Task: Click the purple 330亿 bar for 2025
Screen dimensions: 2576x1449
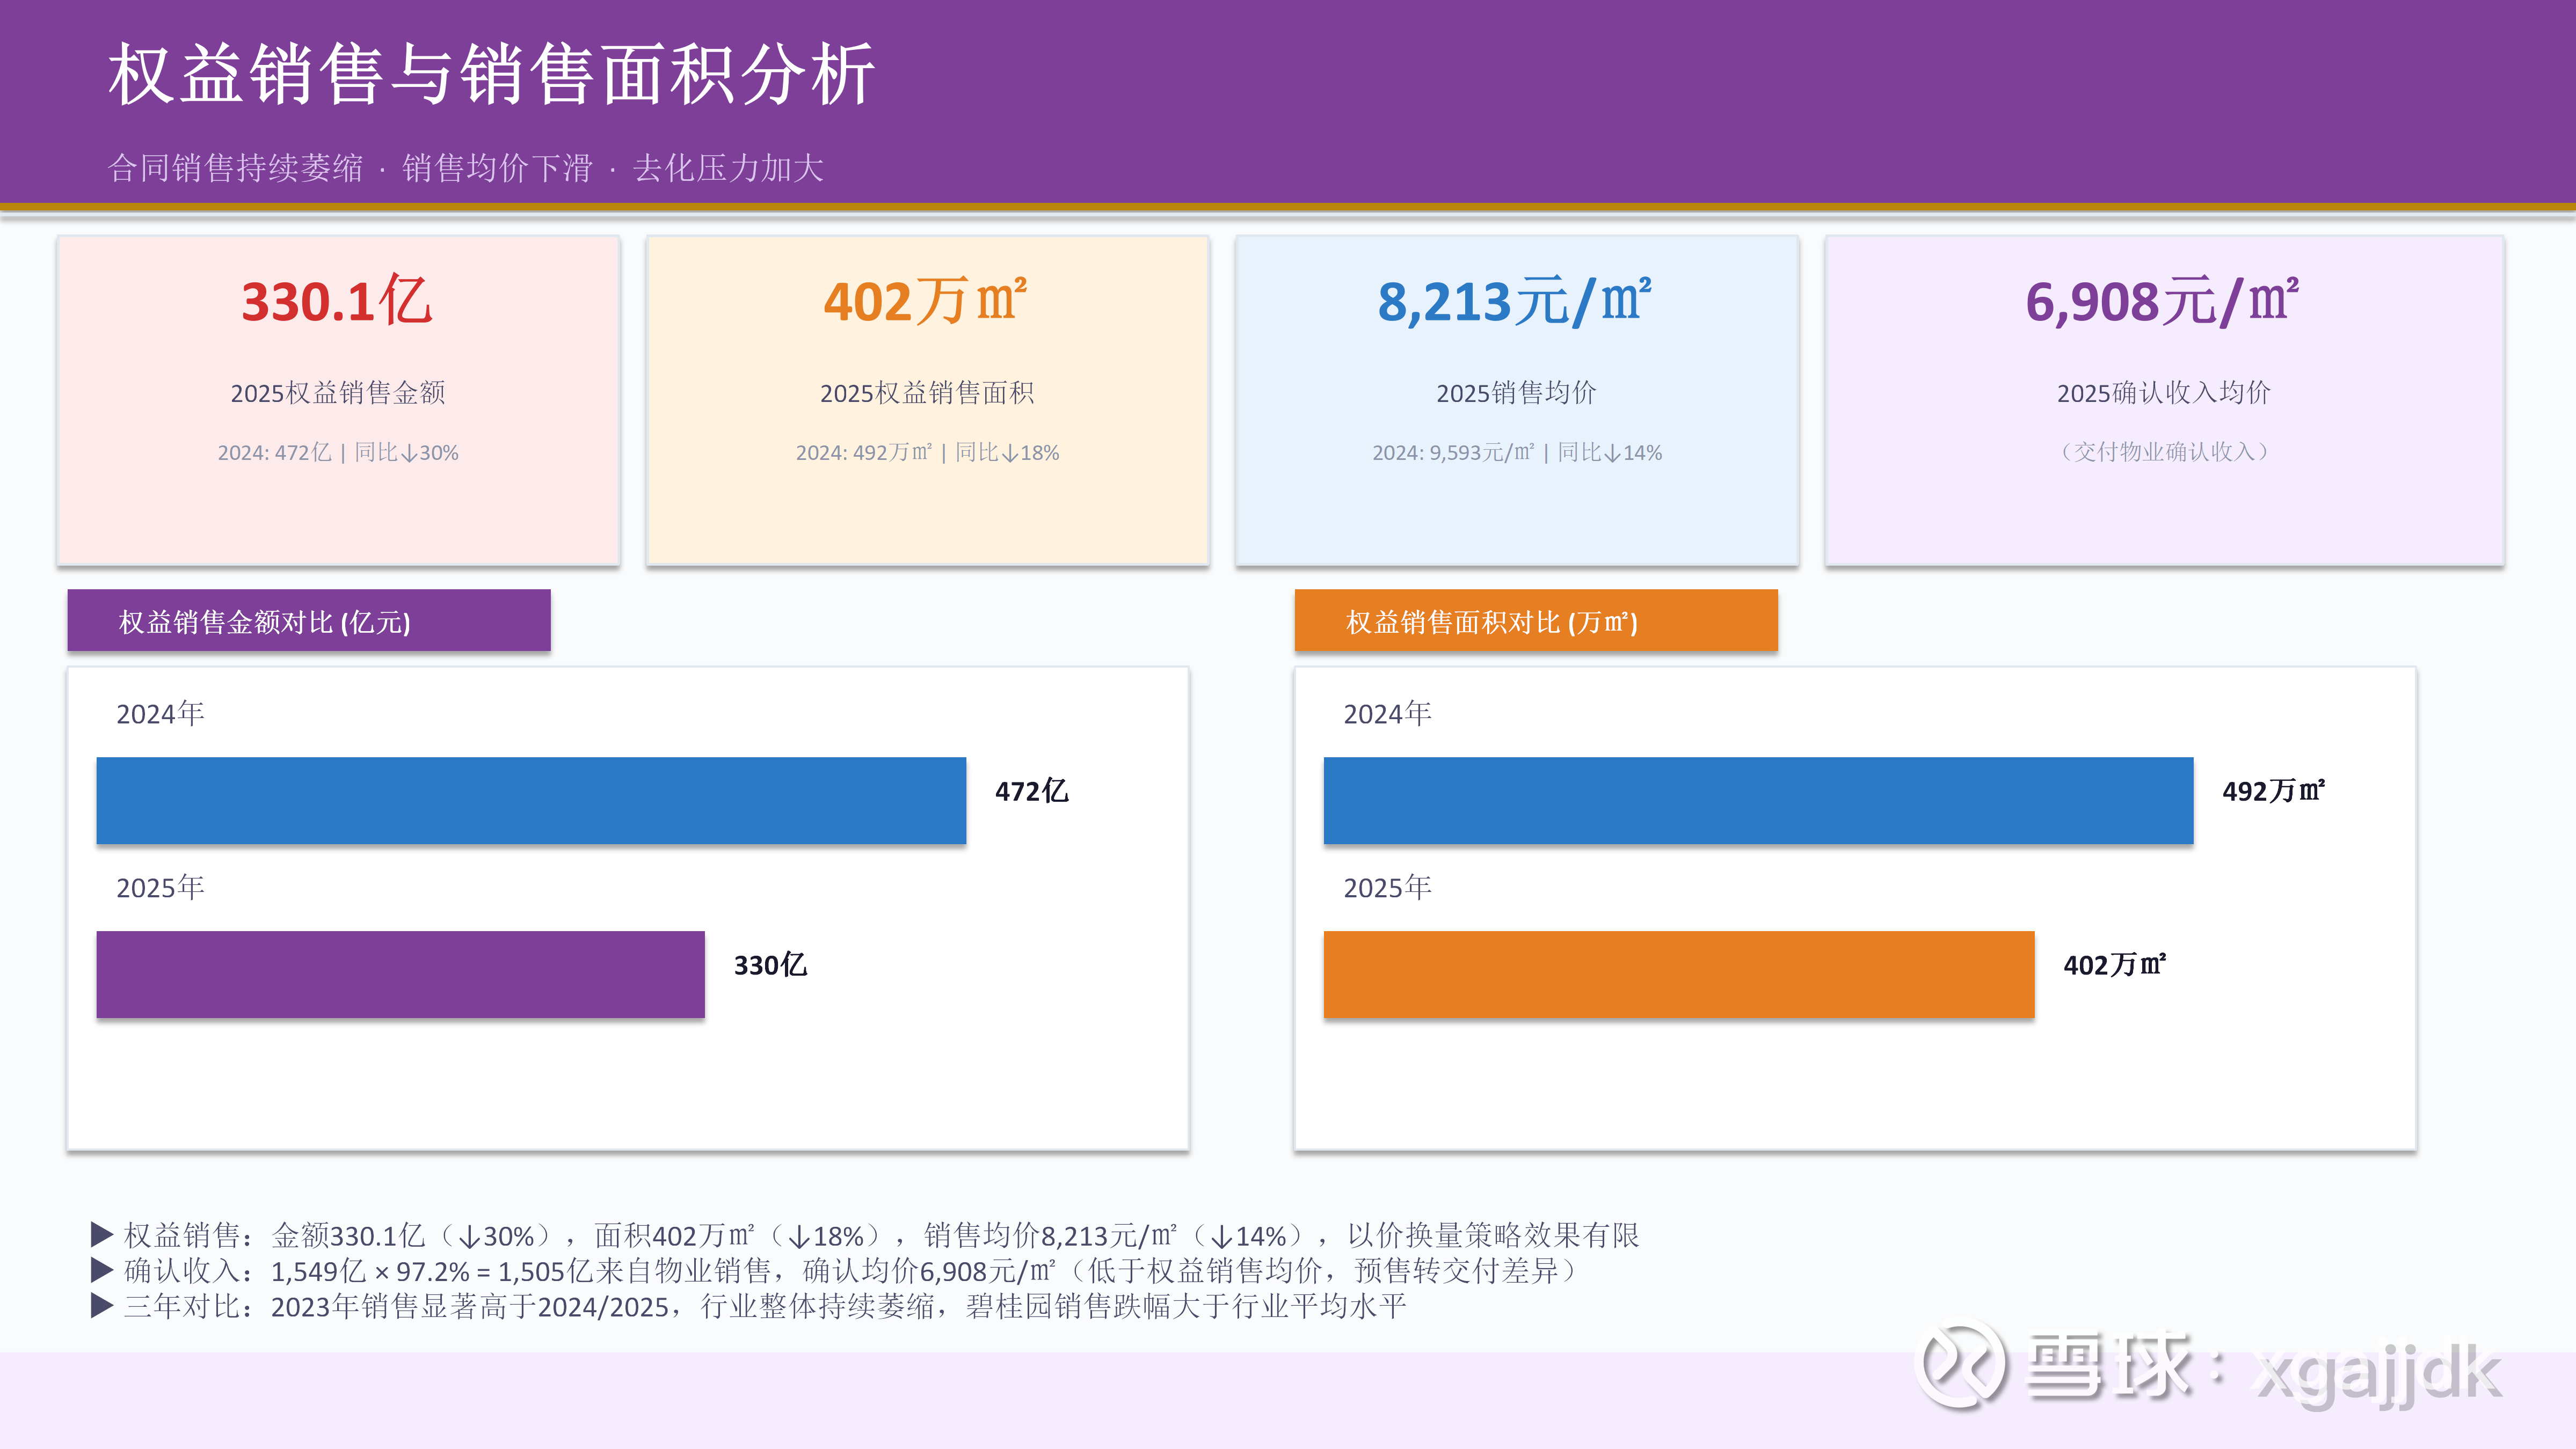Action: (400, 975)
